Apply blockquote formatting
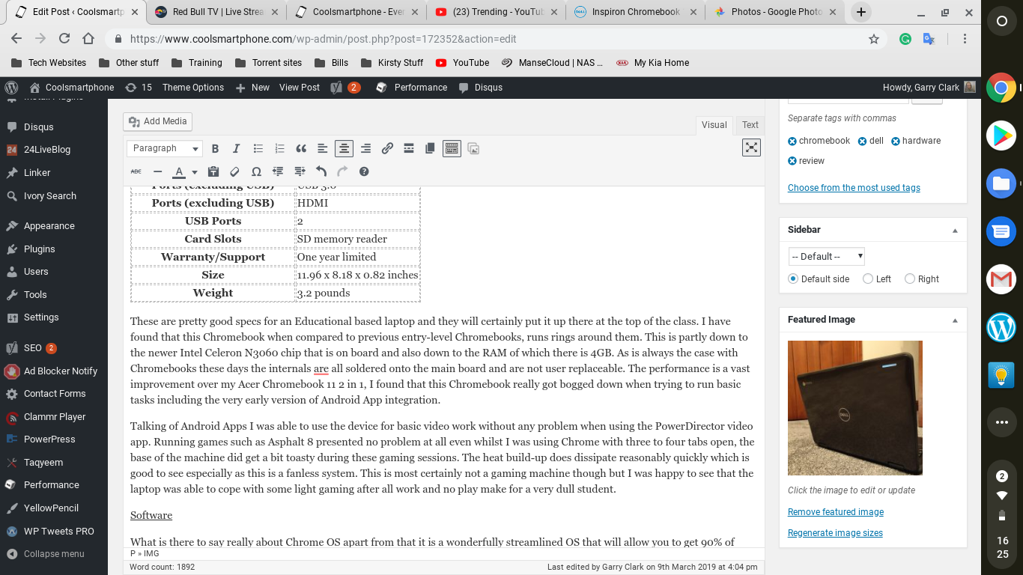Image resolution: width=1023 pixels, height=575 pixels. (301, 148)
